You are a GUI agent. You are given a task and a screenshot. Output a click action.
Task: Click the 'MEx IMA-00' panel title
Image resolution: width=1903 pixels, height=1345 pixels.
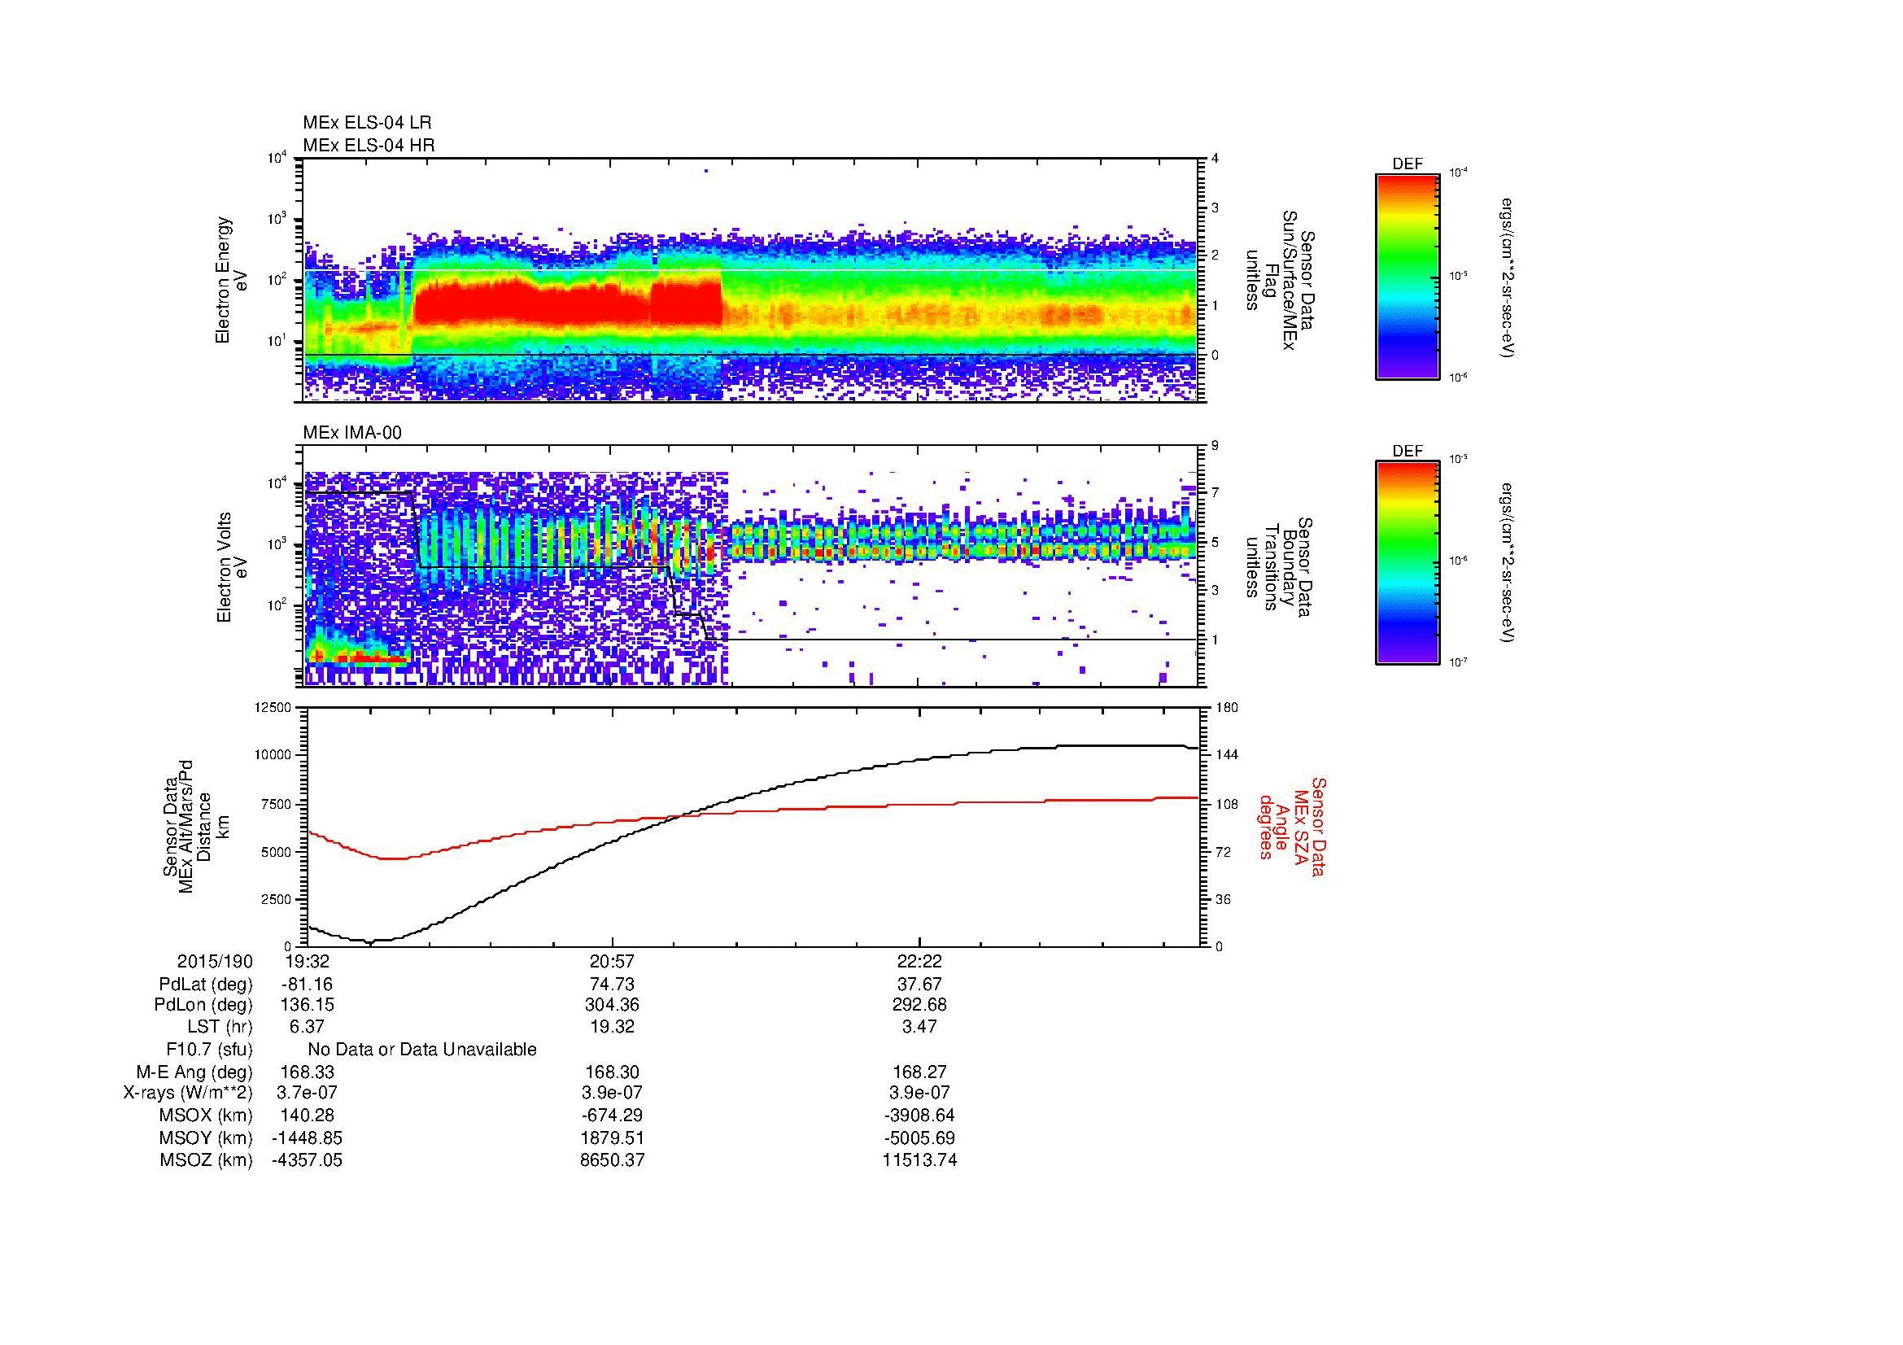click(x=352, y=433)
